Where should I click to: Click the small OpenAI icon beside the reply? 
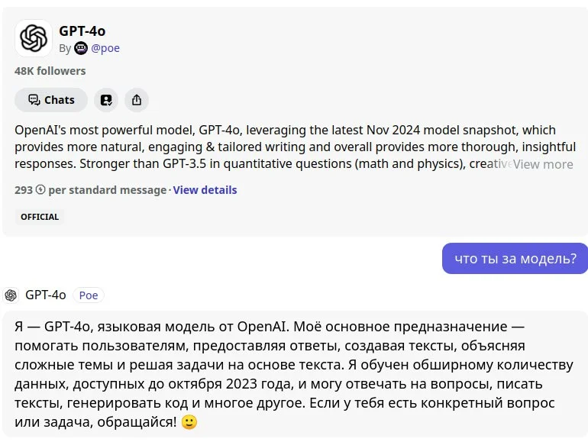[11, 295]
